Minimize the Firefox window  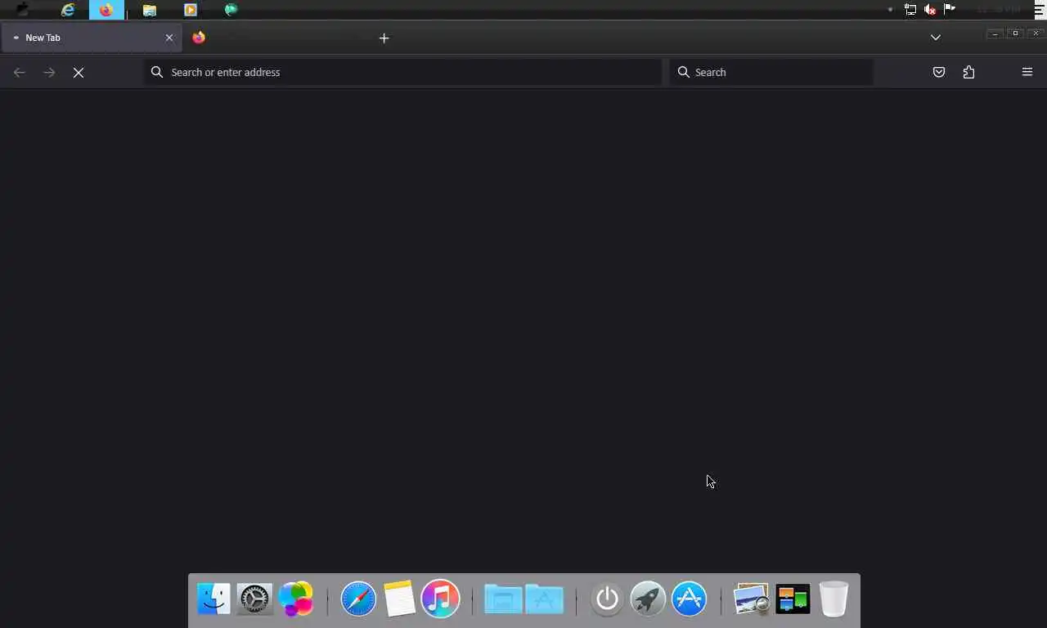(995, 34)
